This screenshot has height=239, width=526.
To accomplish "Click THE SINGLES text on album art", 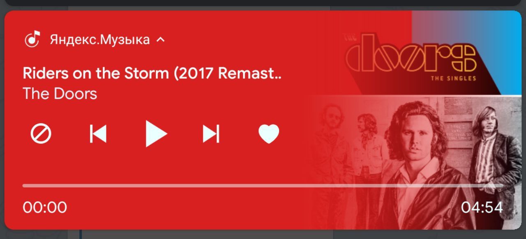I will pyautogui.click(x=453, y=78).
